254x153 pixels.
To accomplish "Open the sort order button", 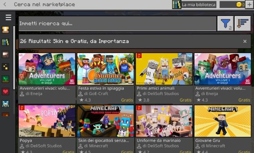I will coord(242,24).
